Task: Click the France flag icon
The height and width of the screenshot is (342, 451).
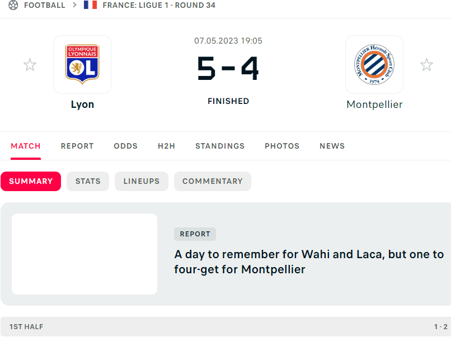Action: 90,5
